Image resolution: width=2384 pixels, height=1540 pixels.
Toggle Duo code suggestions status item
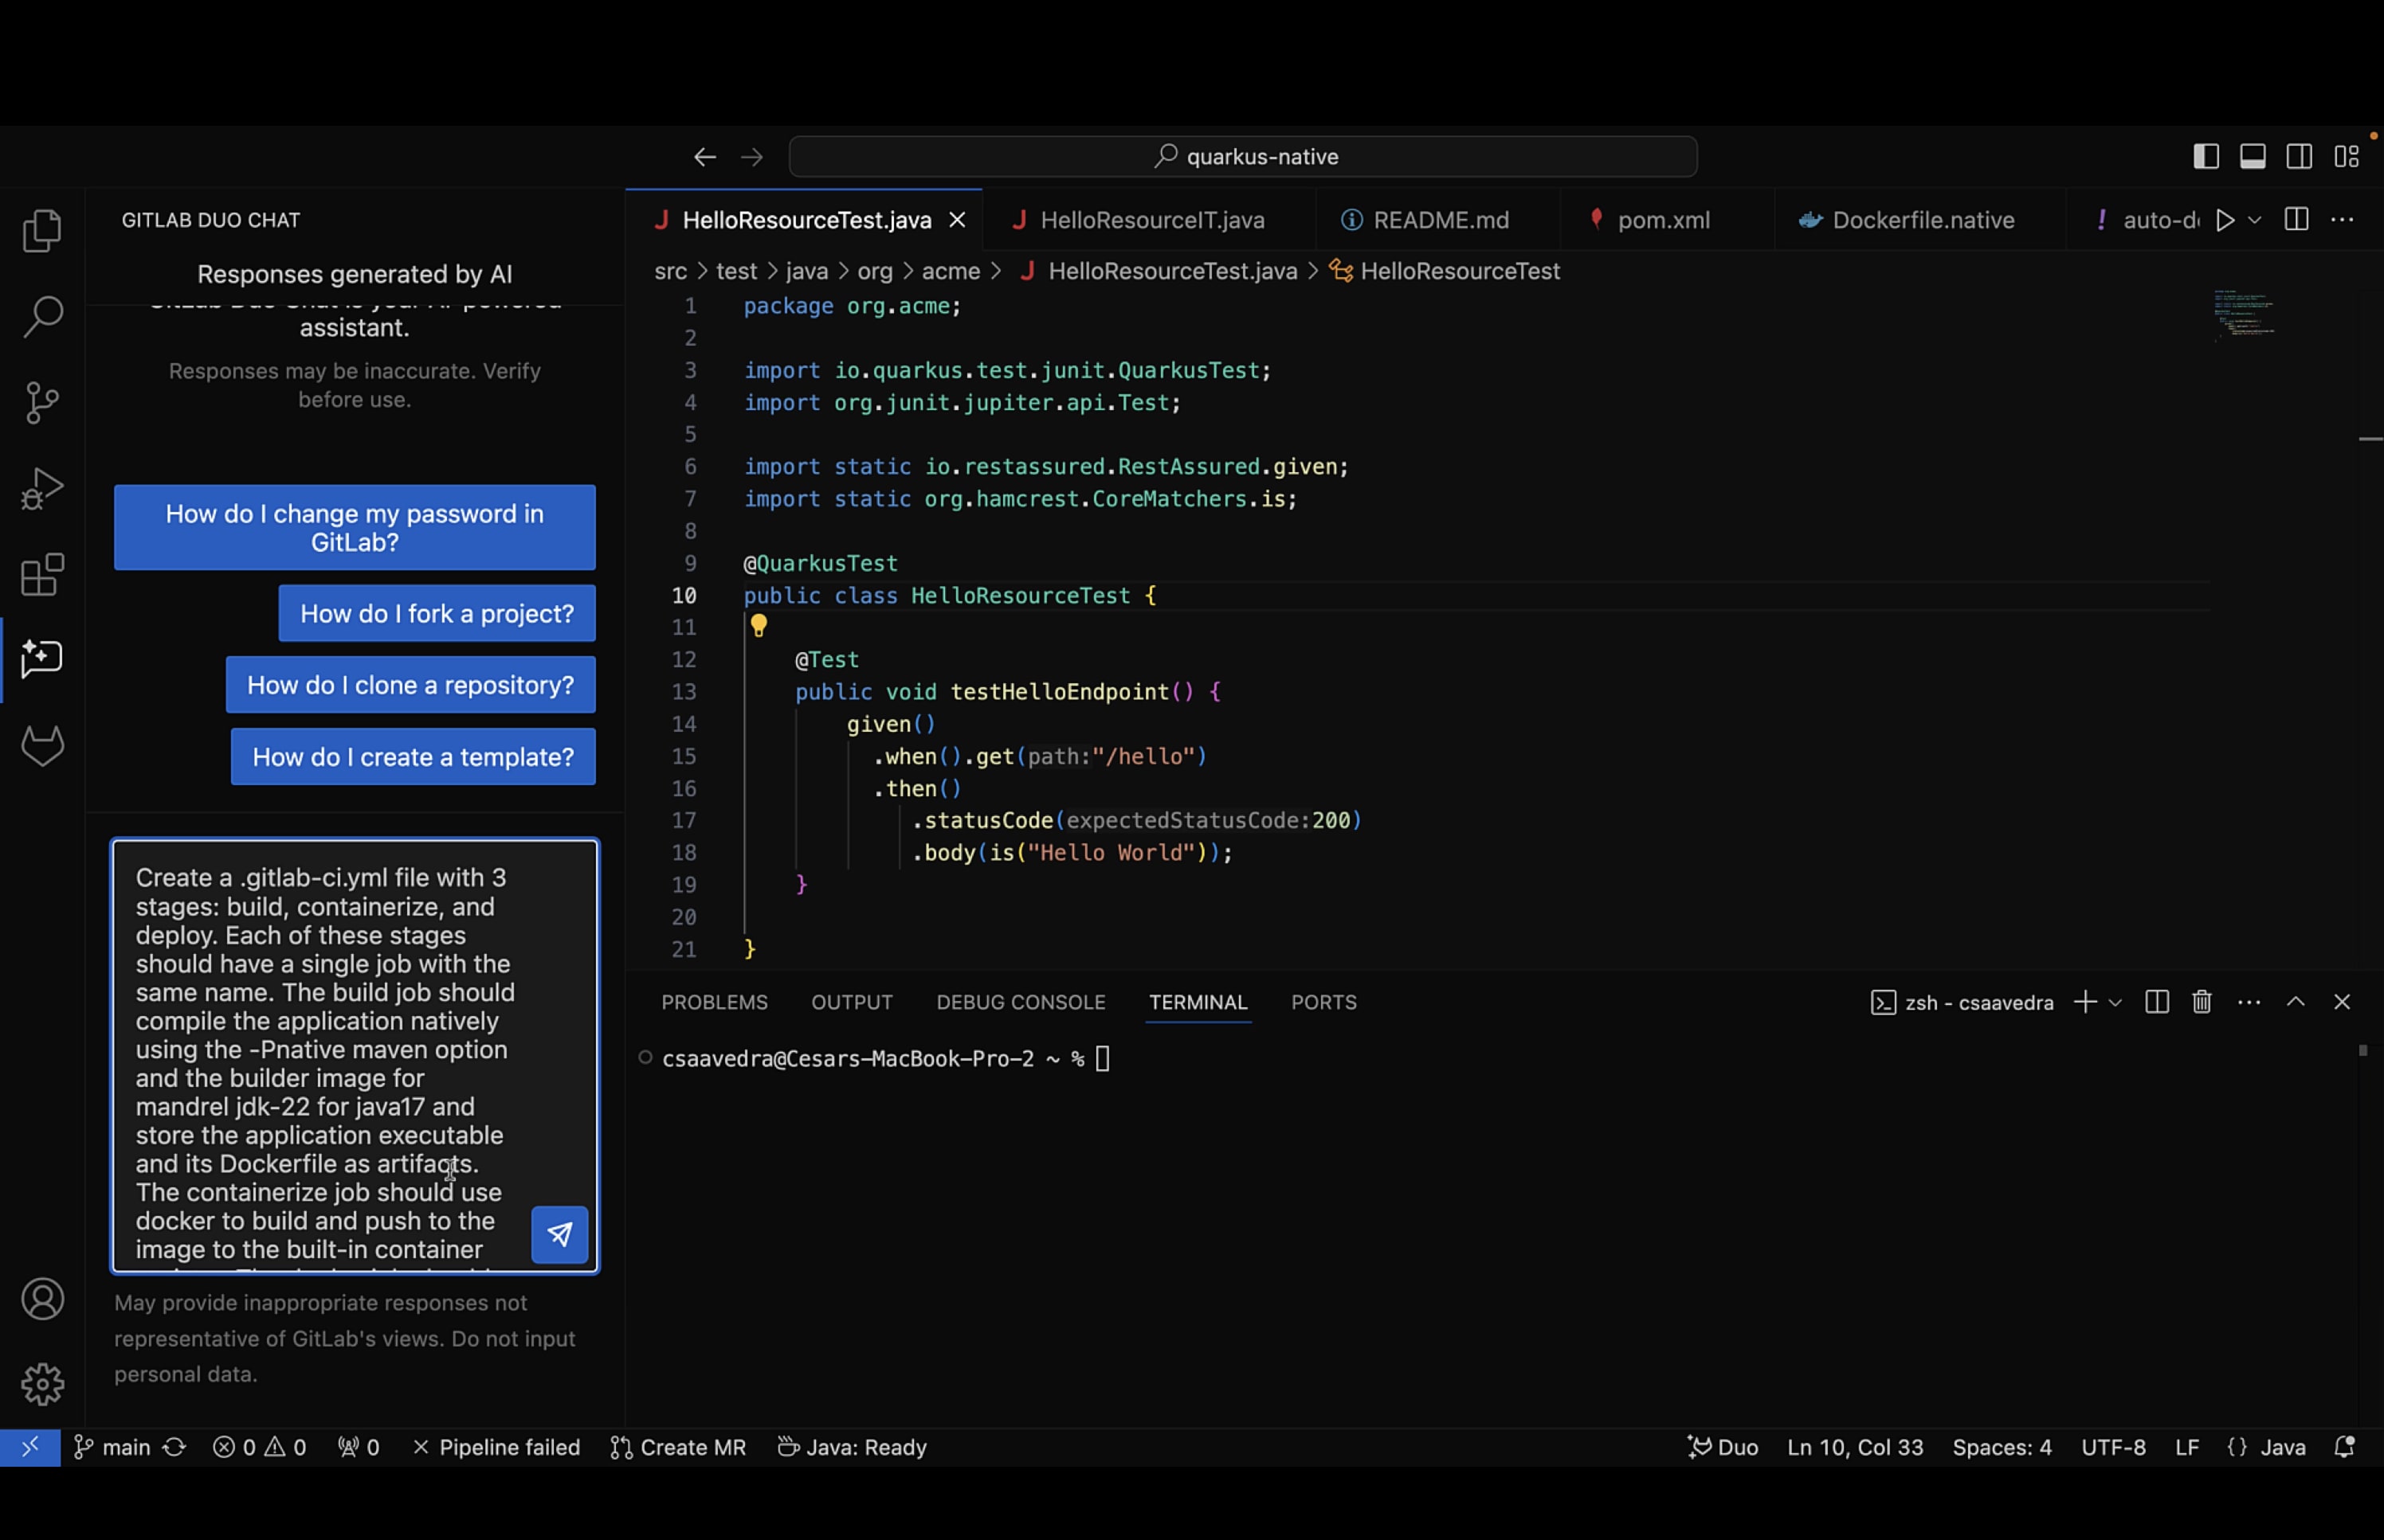click(1723, 1447)
